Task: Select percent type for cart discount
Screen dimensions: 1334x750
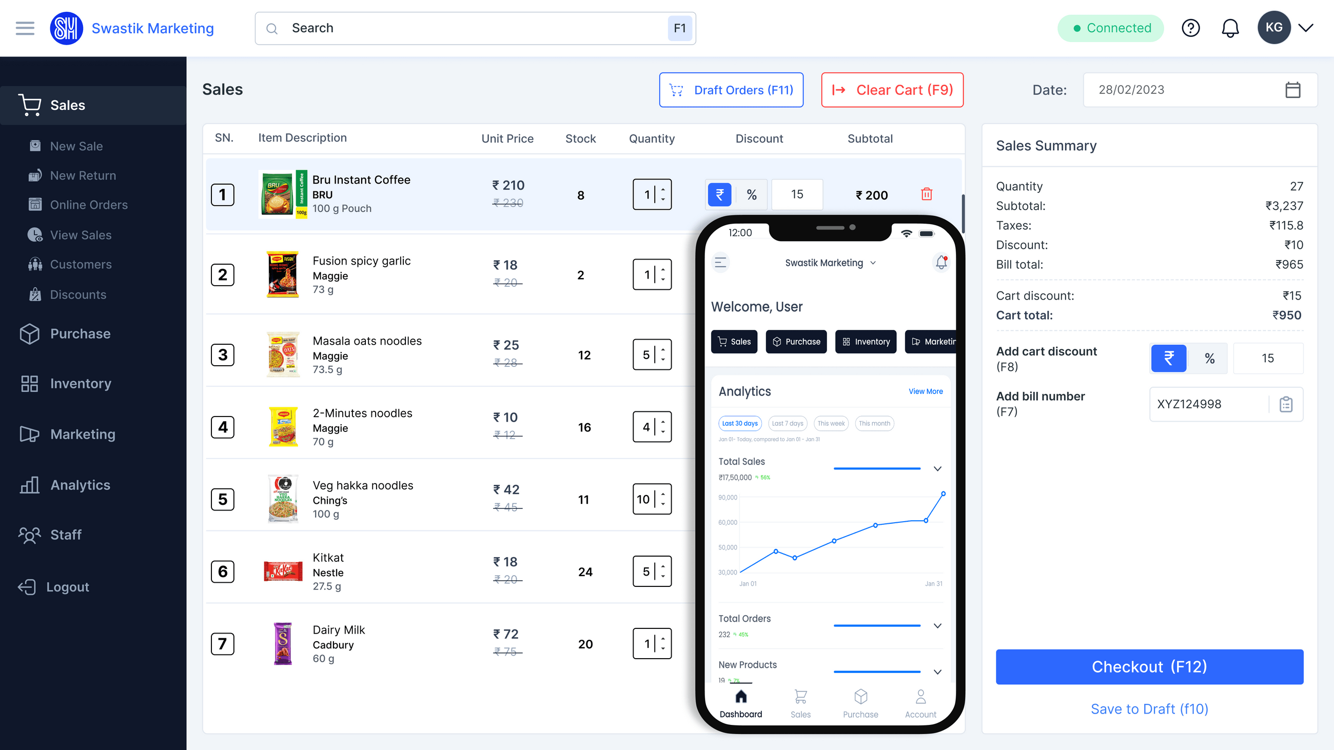Action: tap(1209, 358)
